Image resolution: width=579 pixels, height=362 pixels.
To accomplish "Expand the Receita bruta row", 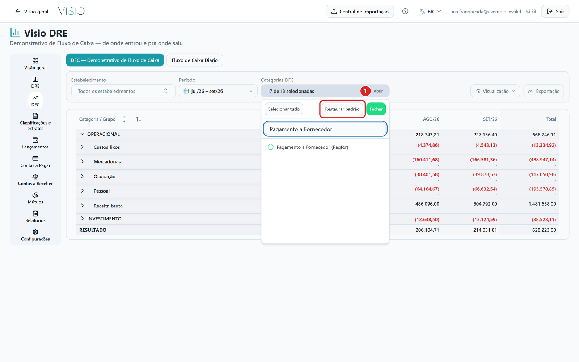I will point(83,206).
